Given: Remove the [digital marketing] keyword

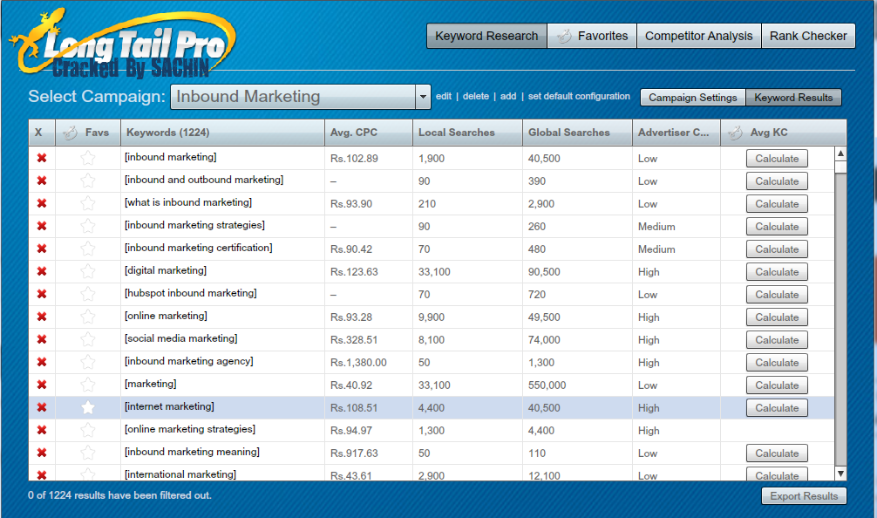Looking at the screenshot, I should coord(41,271).
